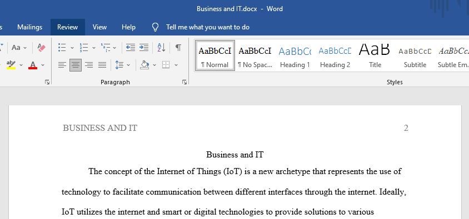Sort the selection with the A-Z icon
The image size is (469, 219).
click(x=161, y=48)
